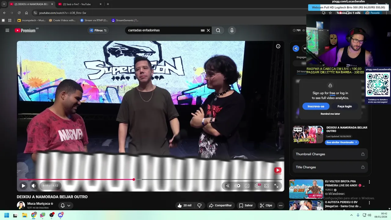Toggle the autoplay switch

click(x=237, y=185)
